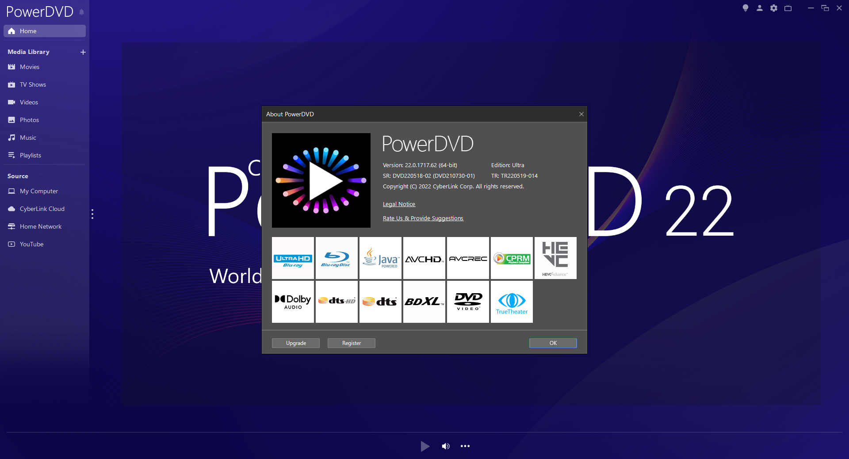This screenshot has height=459, width=849.
Task: Click the TV Shows icon
Action: click(x=11, y=84)
